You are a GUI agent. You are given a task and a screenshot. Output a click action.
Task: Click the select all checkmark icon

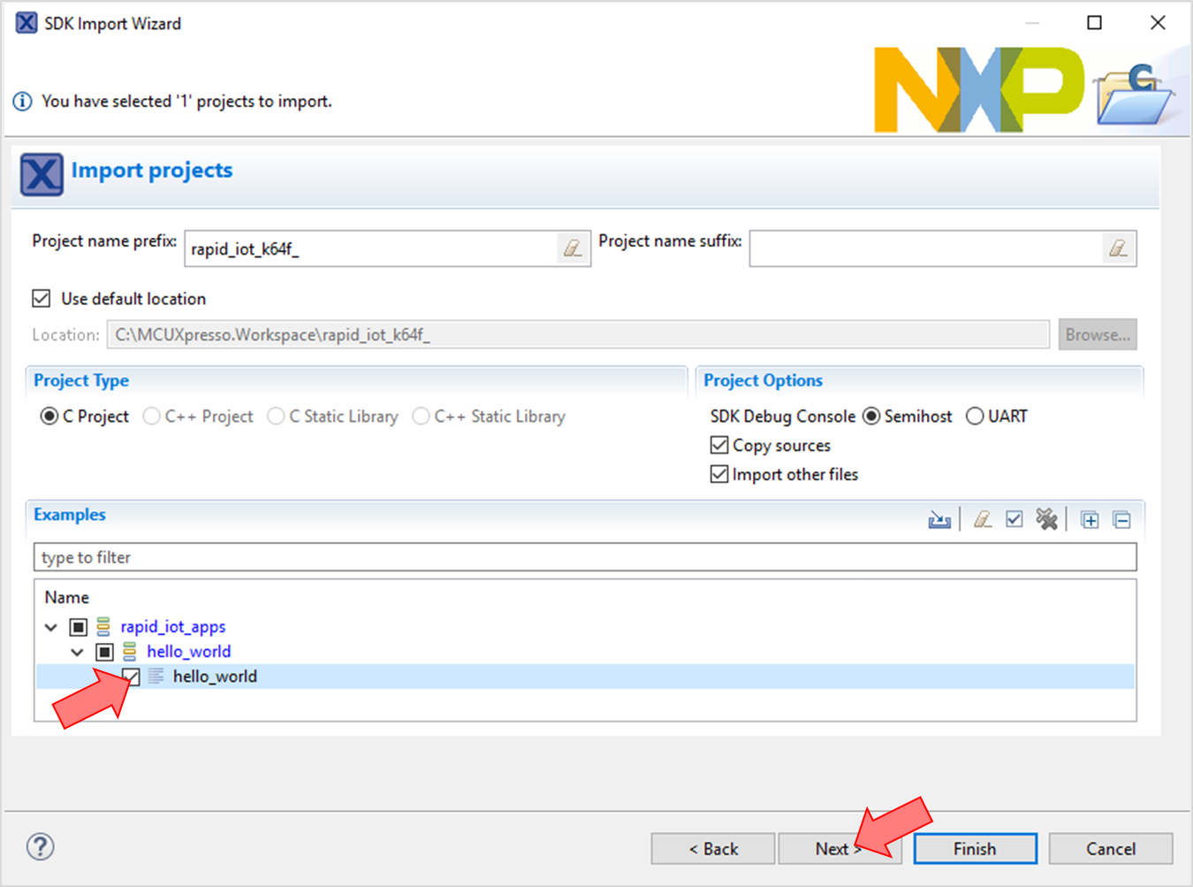click(1014, 520)
